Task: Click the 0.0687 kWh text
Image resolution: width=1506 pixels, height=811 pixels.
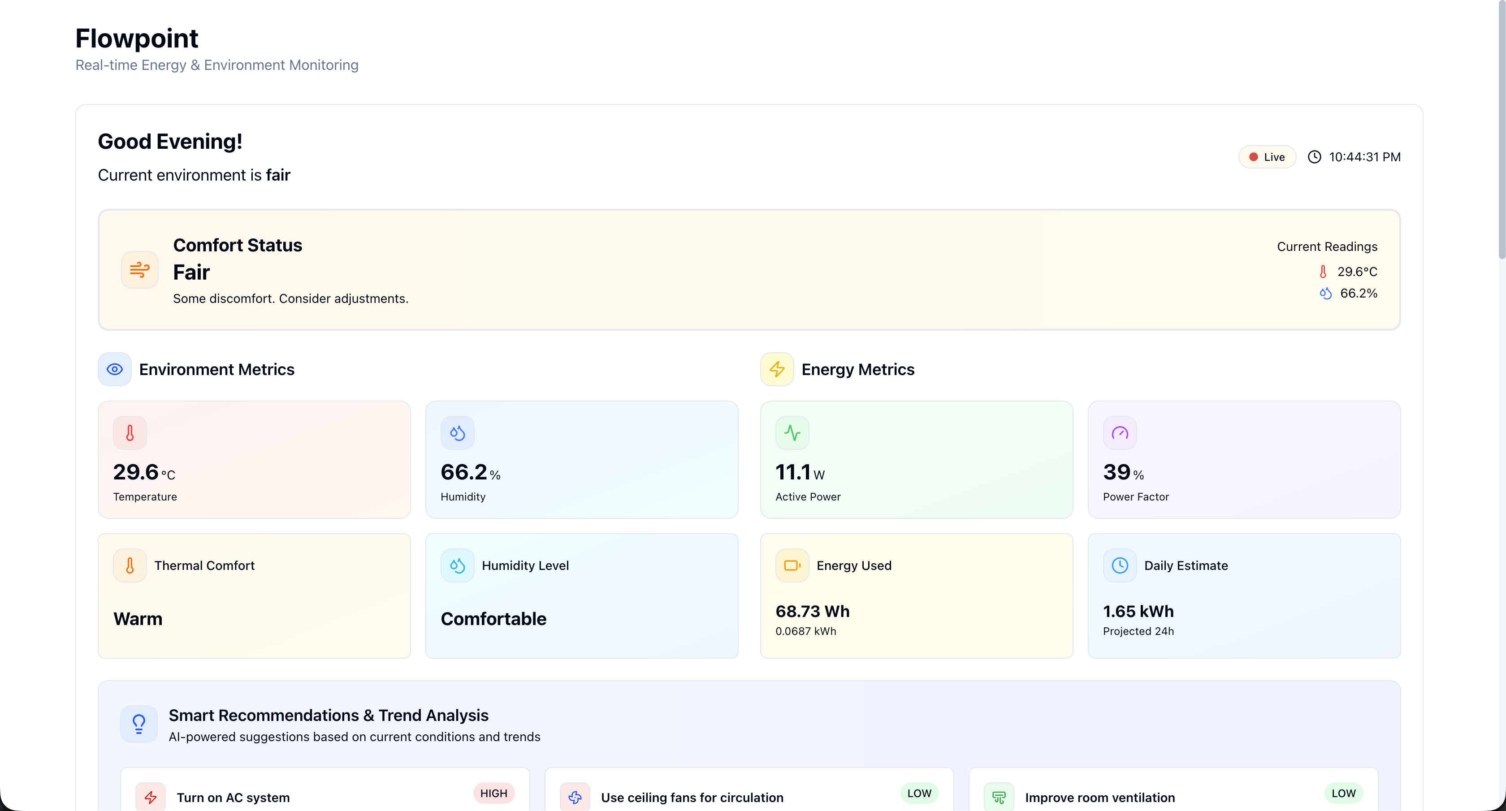Action: (x=805, y=632)
